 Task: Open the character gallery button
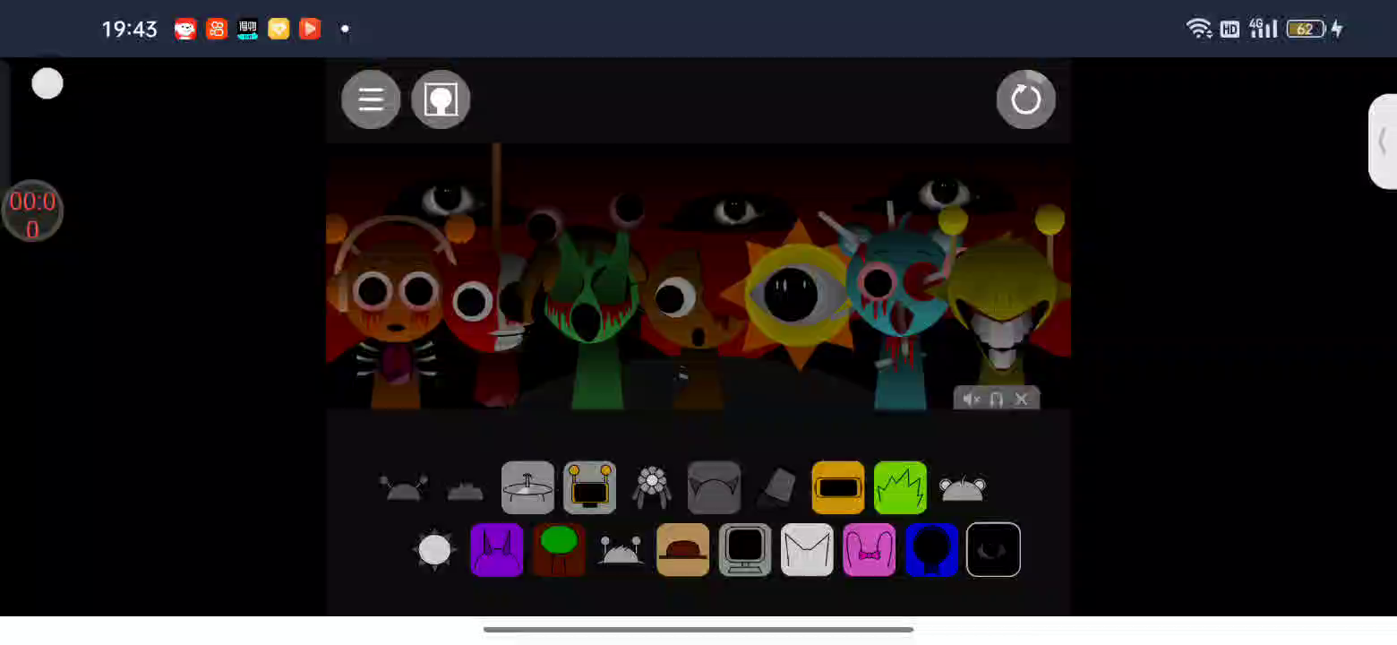click(441, 99)
